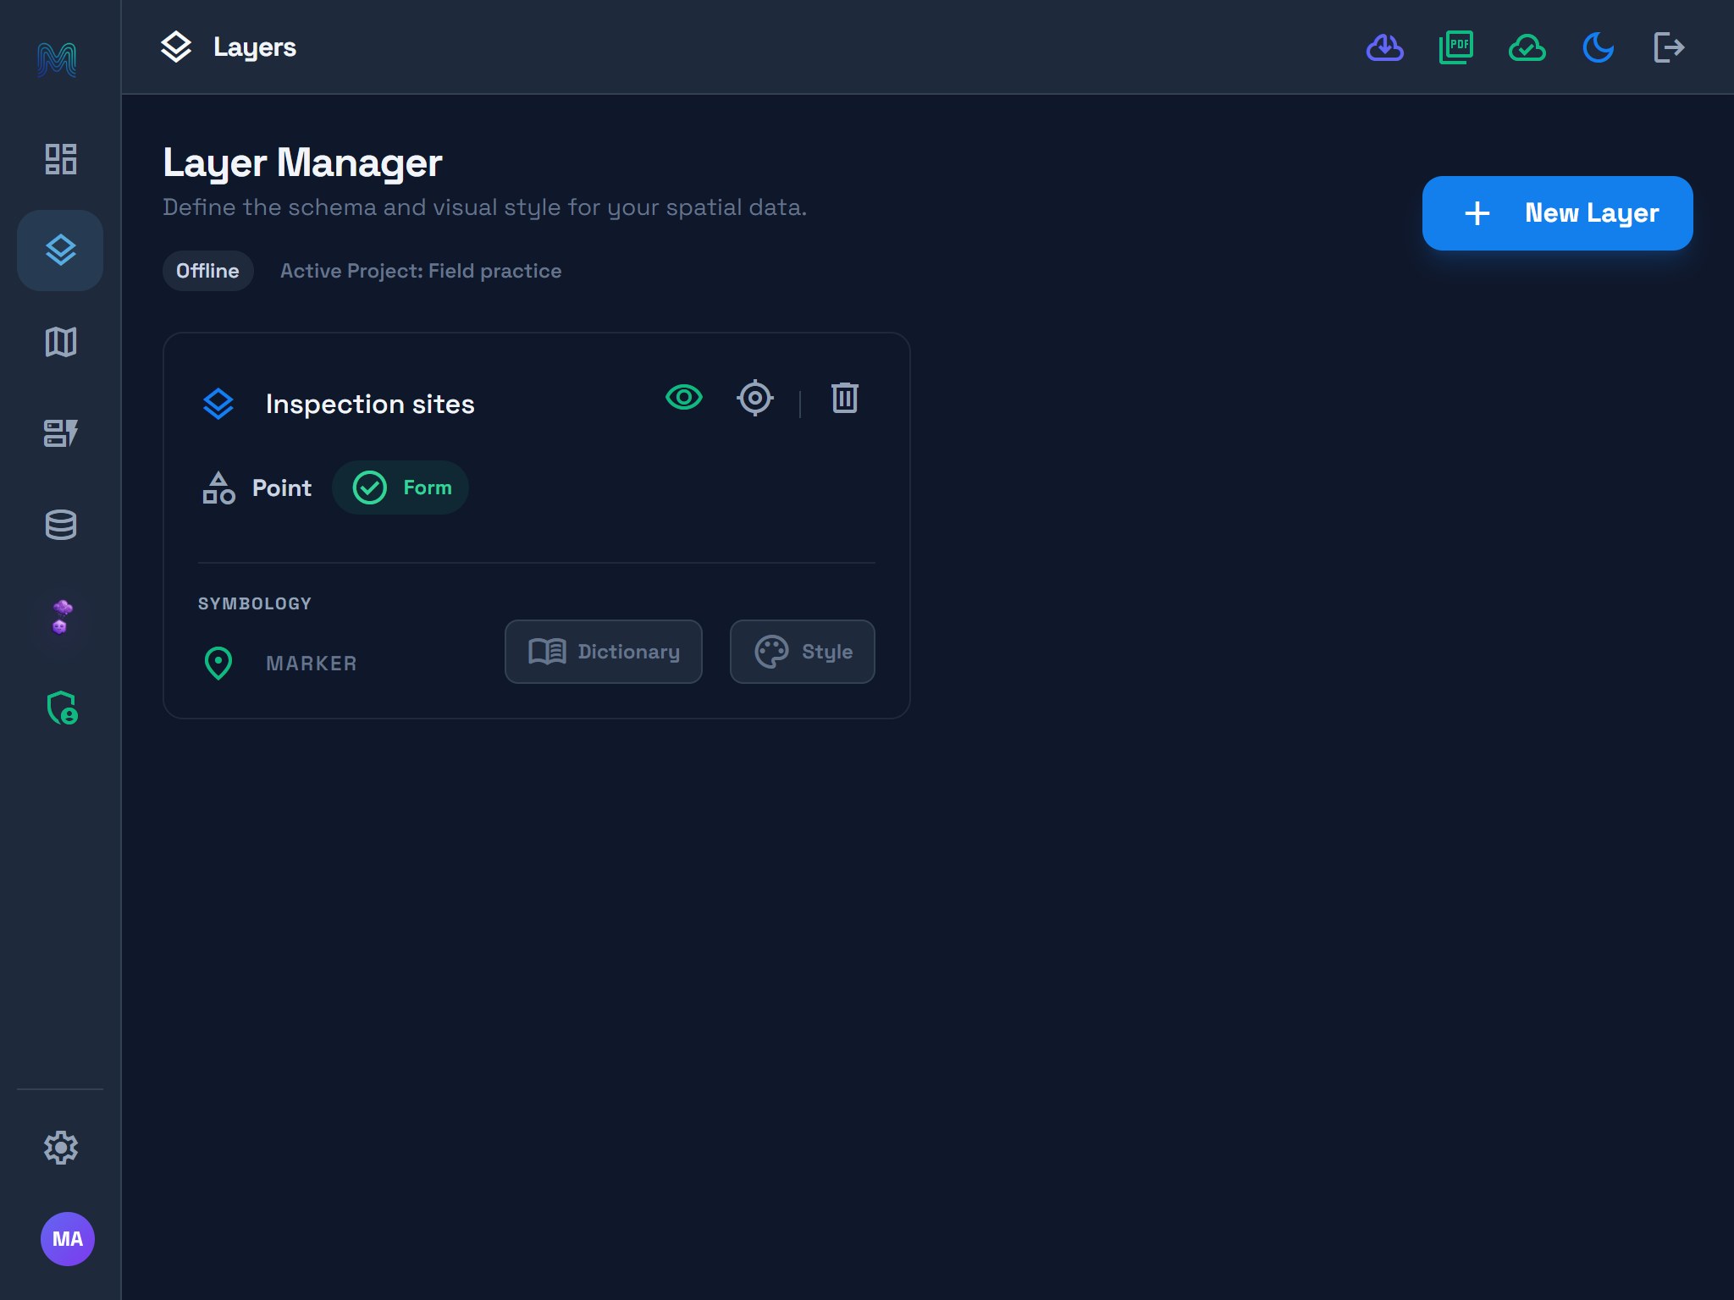Click the PDF export icon in header
This screenshot has height=1300, width=1734.
[x=1456, y=47]
